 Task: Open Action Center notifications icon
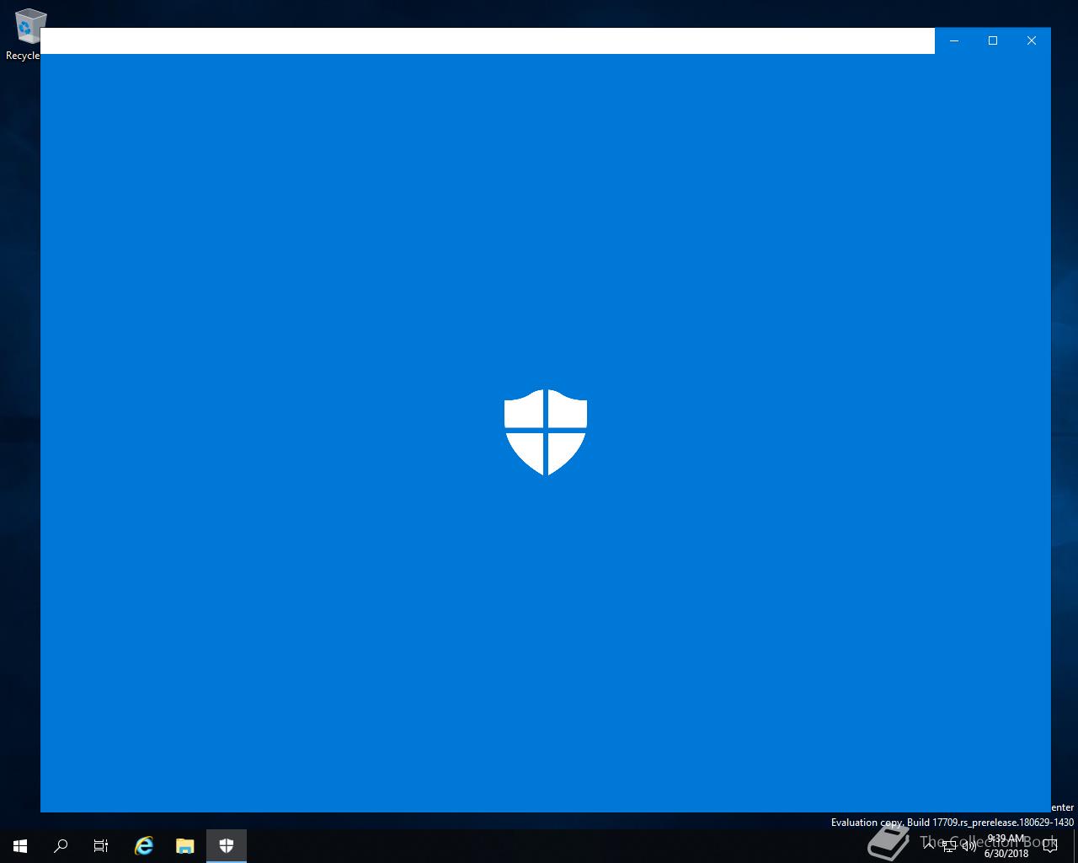[1050, 846]
